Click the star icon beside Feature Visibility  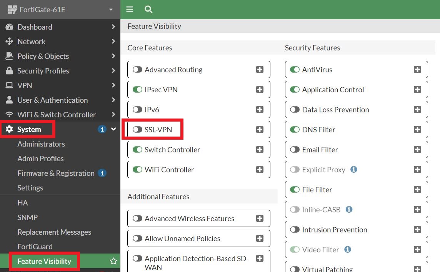coord(113,261)
